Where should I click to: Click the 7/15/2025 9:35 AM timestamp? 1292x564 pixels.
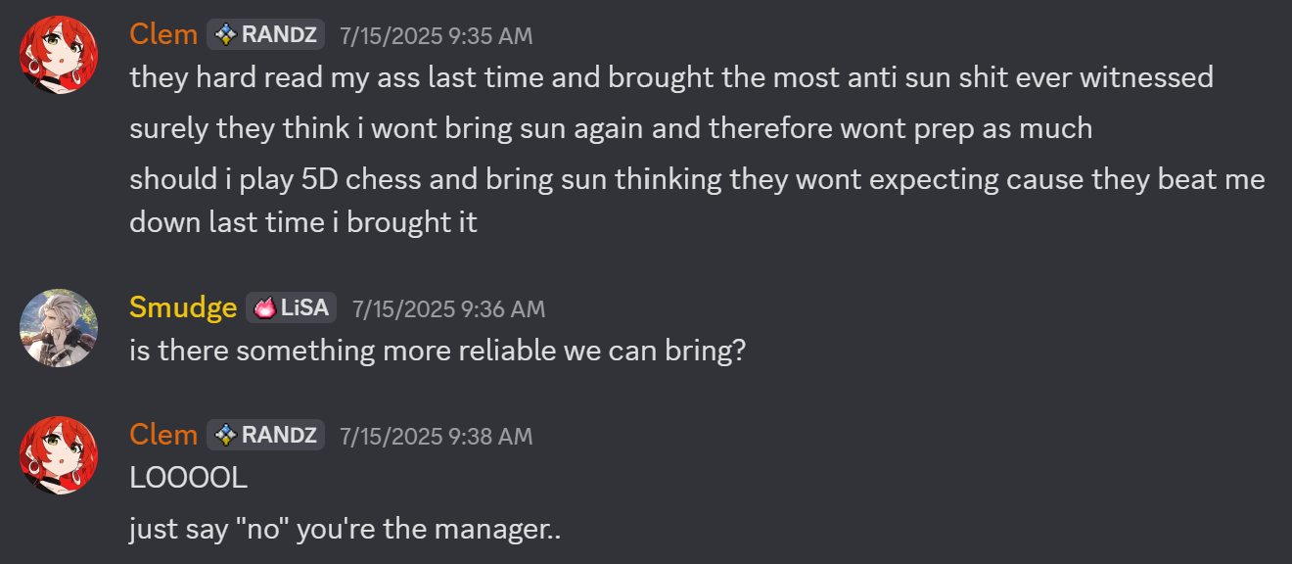(437, 35)
